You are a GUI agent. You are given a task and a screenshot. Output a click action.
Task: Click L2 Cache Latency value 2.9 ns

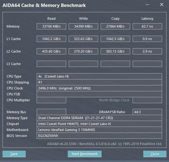[147, 51]
